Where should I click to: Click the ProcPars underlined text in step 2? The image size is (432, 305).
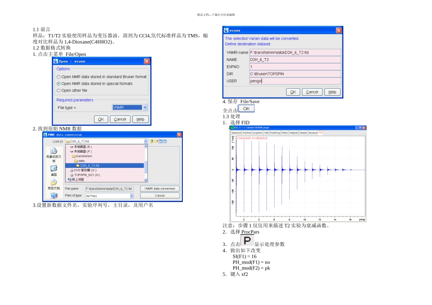(x=251, y=232)
